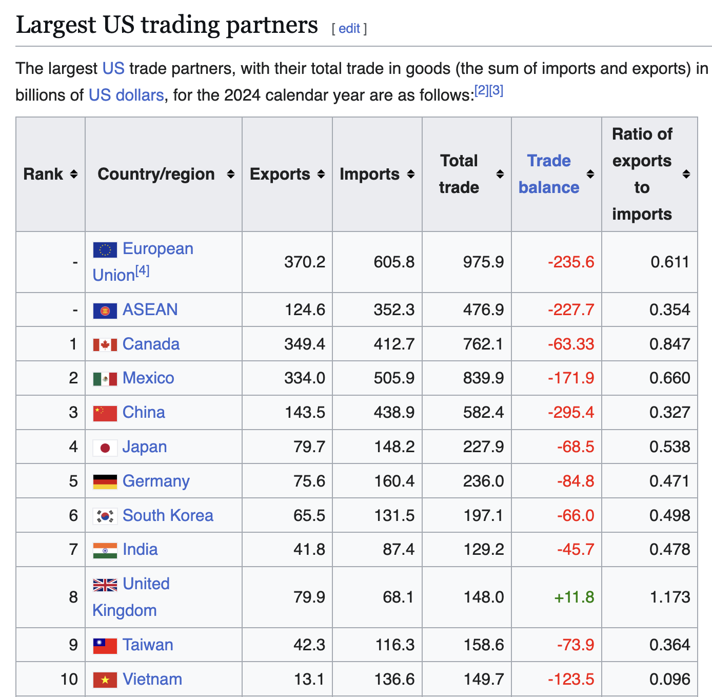Select the Largest US trading partners heading
This screenshot has width=712, height=697.
point(167,25)
